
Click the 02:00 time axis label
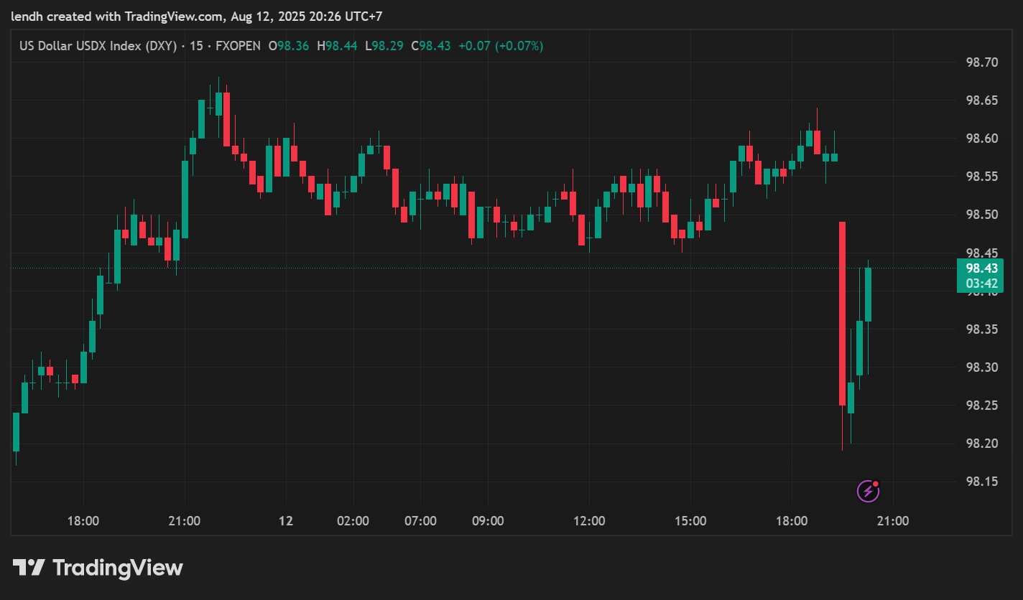point(353,521)
